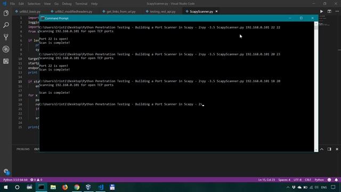Screen dimensions: 341x192
Task: Open the Selection menu
Action: click(x=34, y=4)
